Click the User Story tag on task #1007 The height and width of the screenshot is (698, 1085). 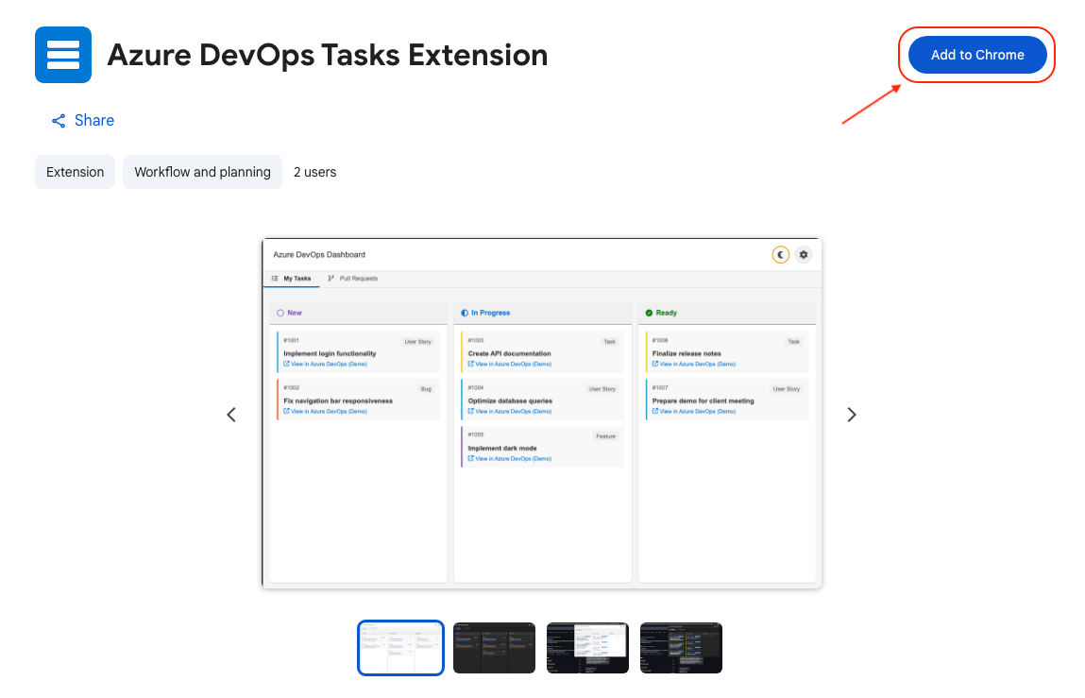(x=787, y=389)
